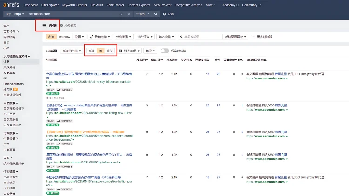This screenshot has width=349, height=196.
Task: Open Keywords Explorer in top navigation
Action: point(74,5)
